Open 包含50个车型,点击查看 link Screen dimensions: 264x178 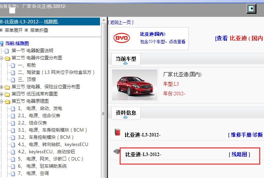(163, 42)
